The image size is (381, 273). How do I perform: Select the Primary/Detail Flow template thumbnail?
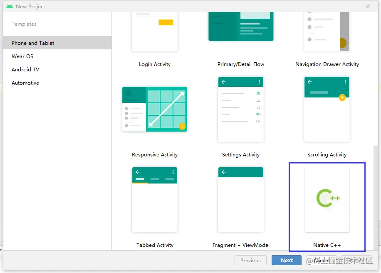[241, 27]
